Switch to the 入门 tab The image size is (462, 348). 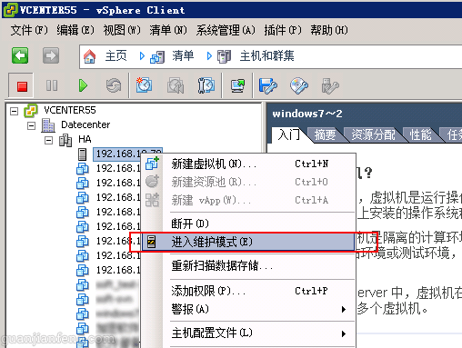click(289, 134)
